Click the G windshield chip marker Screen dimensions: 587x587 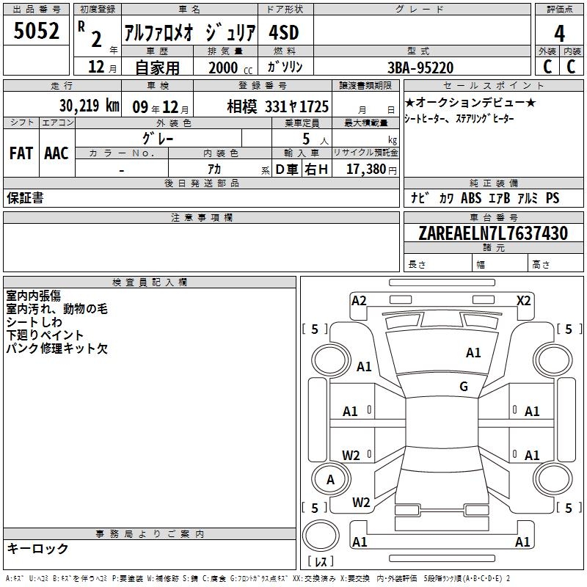point(463,387)
